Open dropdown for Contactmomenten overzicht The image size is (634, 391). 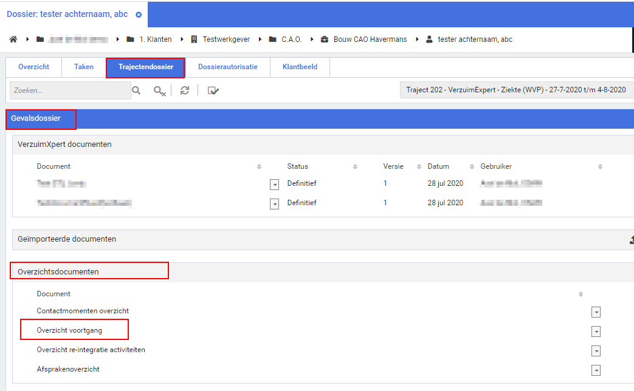(x=596, y=311)
